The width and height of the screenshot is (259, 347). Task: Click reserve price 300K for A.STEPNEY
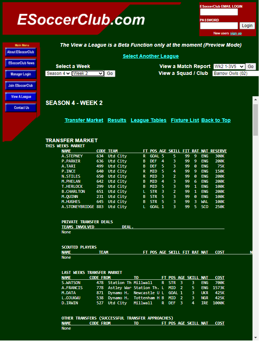point(220,156)
